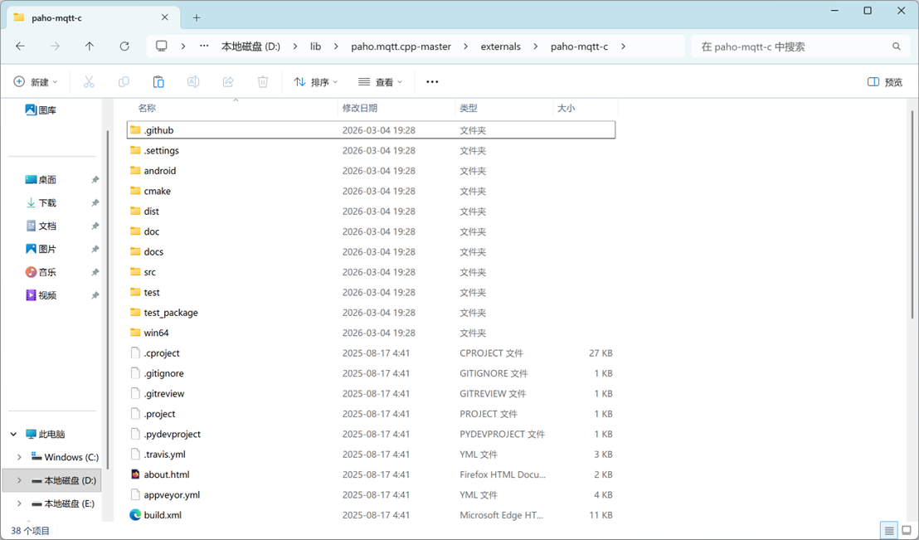Screen dimensions: 919x540
Task: Select the .cproject file
Action: coord(371,353)
